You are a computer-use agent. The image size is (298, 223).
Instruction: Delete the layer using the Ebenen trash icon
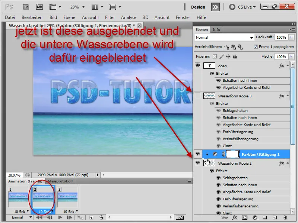[x=285, y=217]
